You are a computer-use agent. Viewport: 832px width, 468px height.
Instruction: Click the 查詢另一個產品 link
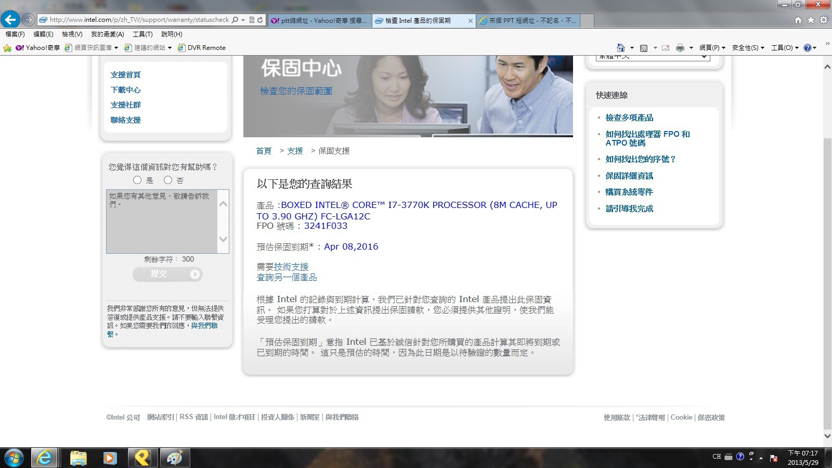pyautogui.click(x=287, y=278)
